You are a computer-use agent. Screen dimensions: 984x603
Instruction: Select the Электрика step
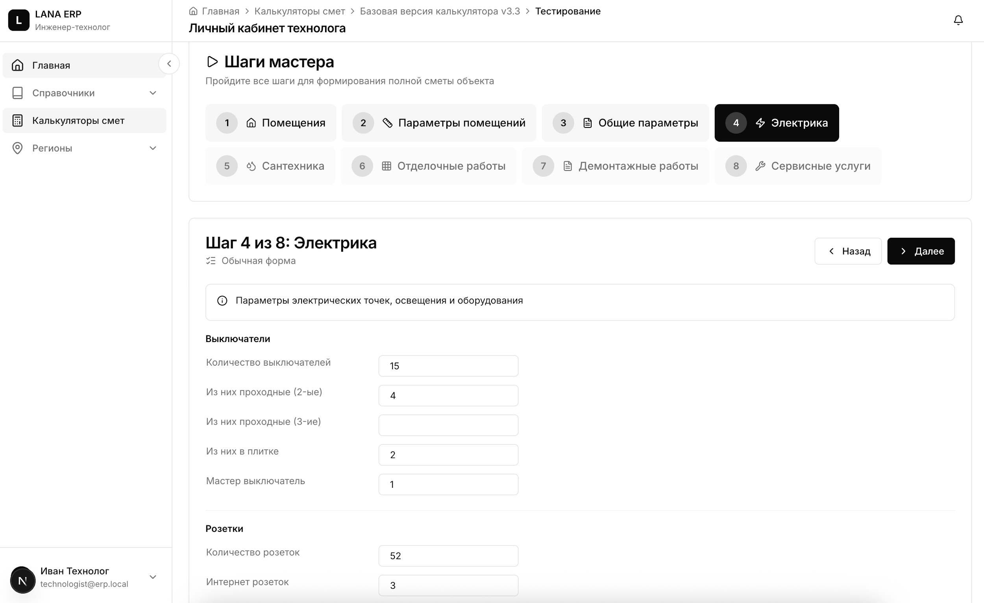[776, 123]
